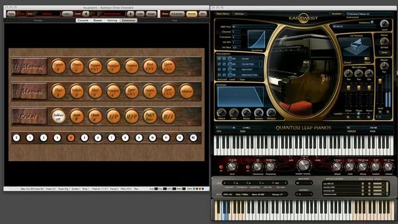
Task: Select combination piston 10
Action: [152, 138]
